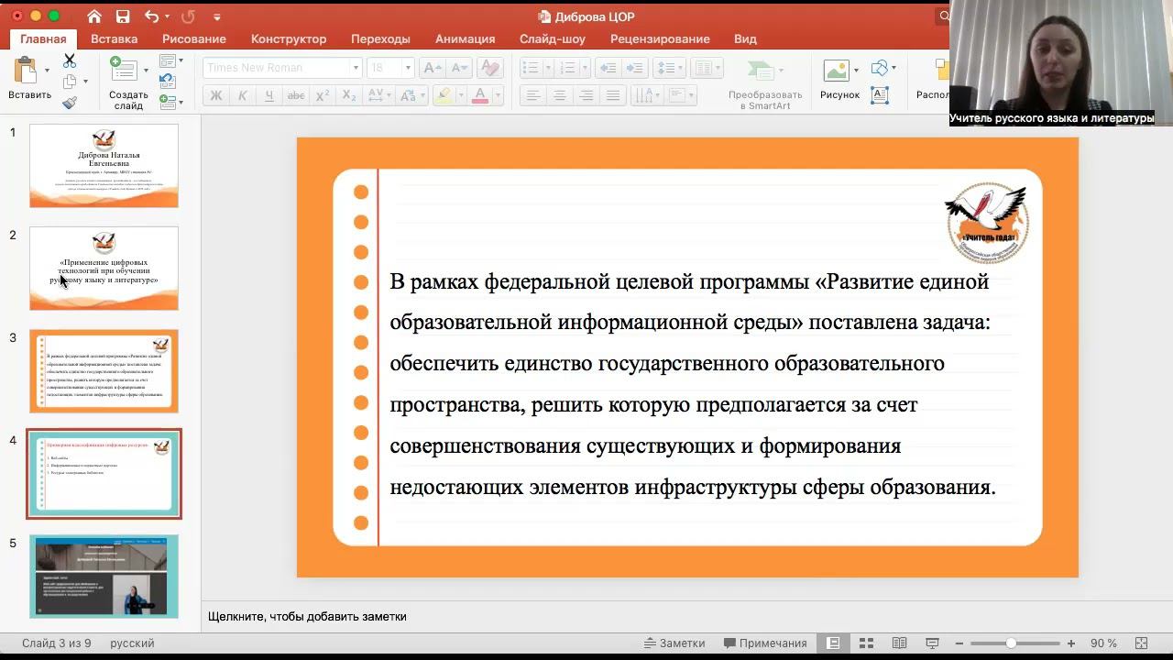Toggle the Заметки notes pane button
This screenshot has width=1173, height=660.
(674, 643)
